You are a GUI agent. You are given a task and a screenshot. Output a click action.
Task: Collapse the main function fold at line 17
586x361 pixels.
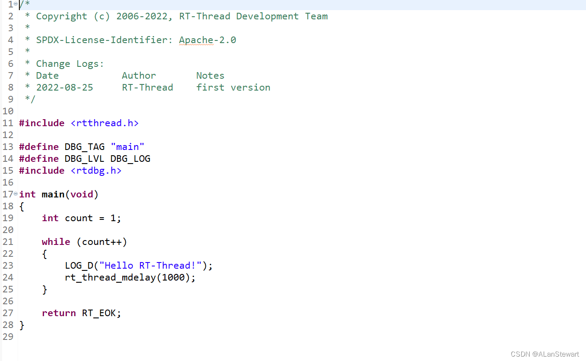[16, 194]
